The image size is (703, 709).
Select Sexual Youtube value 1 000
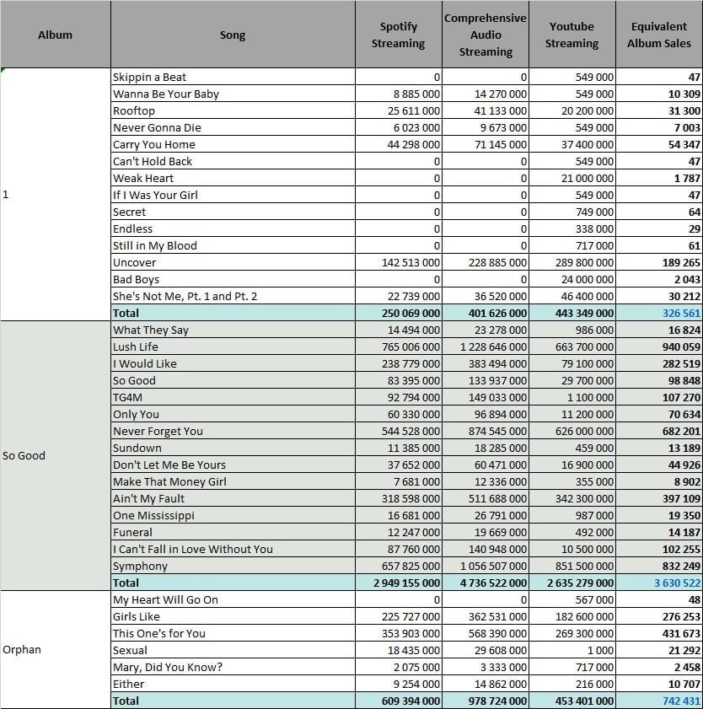(572, 650)
